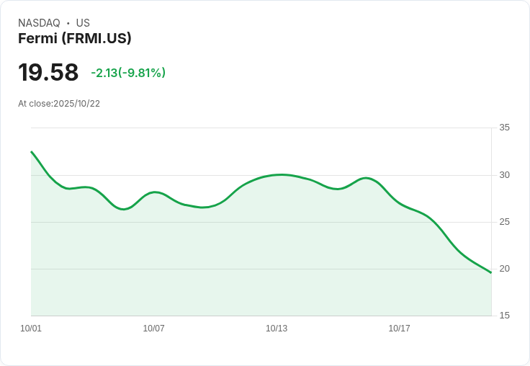Click the 35 y-axis price label

click(x=504, y=128)
